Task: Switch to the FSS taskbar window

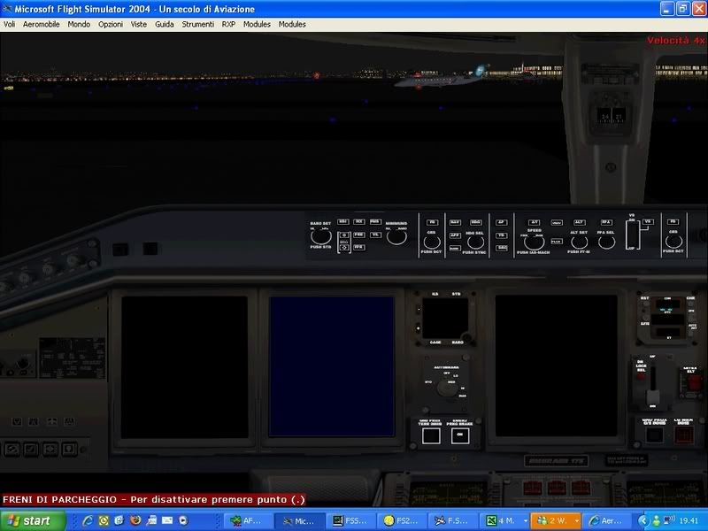Action: tap(350, 520)
